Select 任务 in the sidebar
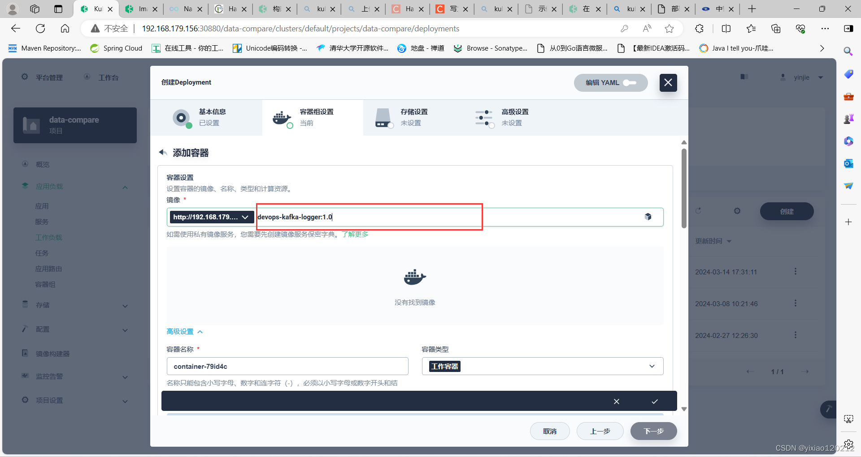This screenshot has height=457, width=861. [42, 253]
